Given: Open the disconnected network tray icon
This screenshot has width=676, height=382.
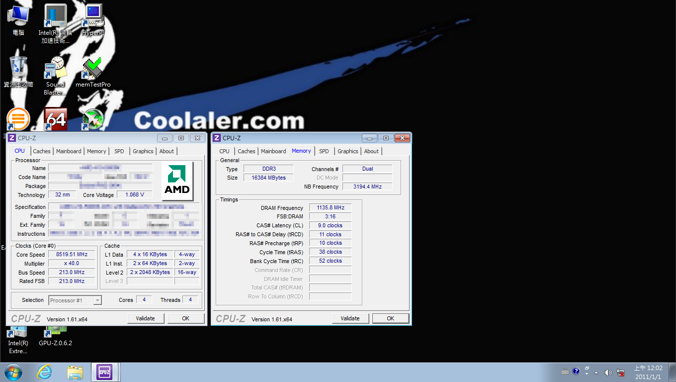Looking at the screenshot, I should click(620, 372).
